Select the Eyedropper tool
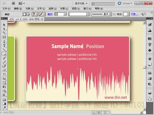This screenshot has height=115, width=154. pyautogui.click(x=4, y=108)
